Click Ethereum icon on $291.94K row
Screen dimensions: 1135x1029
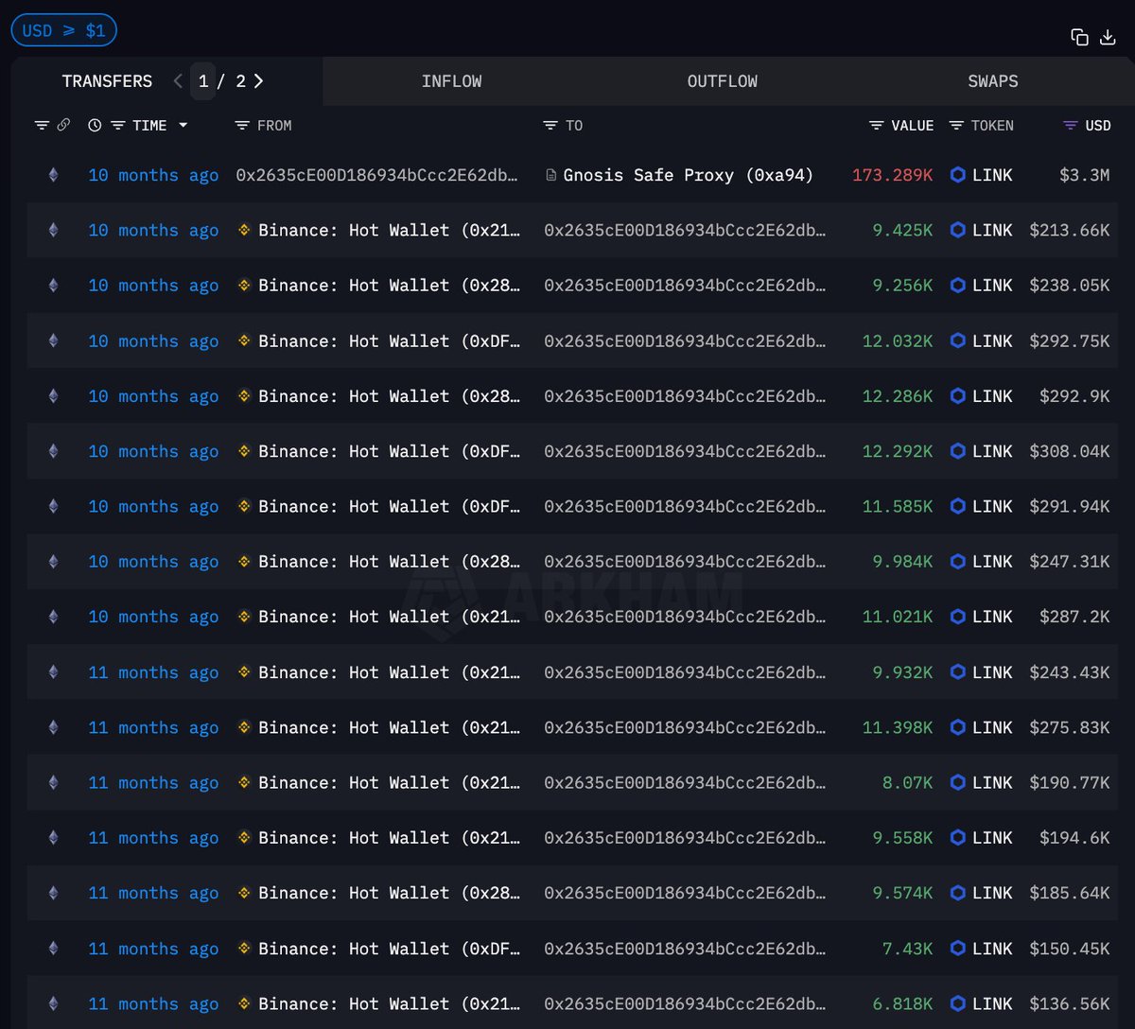(x=53, y=506)
